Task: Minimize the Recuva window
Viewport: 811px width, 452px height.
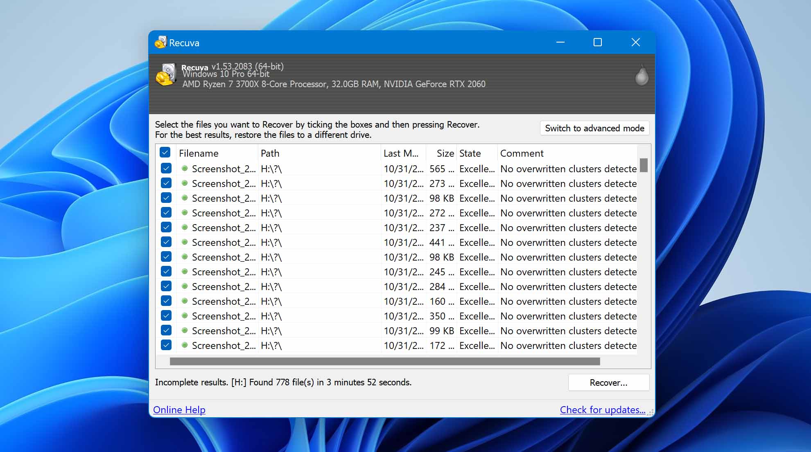Action: point(560,42)
